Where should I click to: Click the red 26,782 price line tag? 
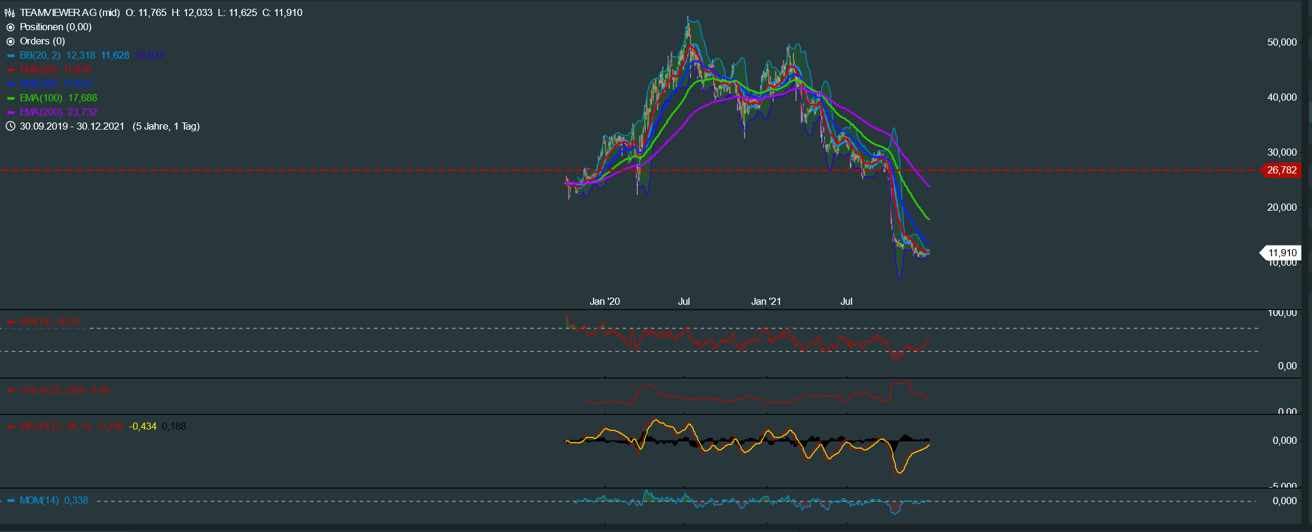pyautogui.click(x=1281, y=170)
